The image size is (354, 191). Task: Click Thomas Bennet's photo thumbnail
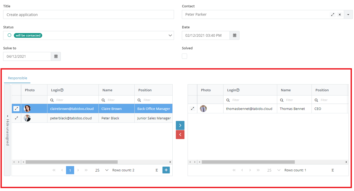[x=203, y=109]
